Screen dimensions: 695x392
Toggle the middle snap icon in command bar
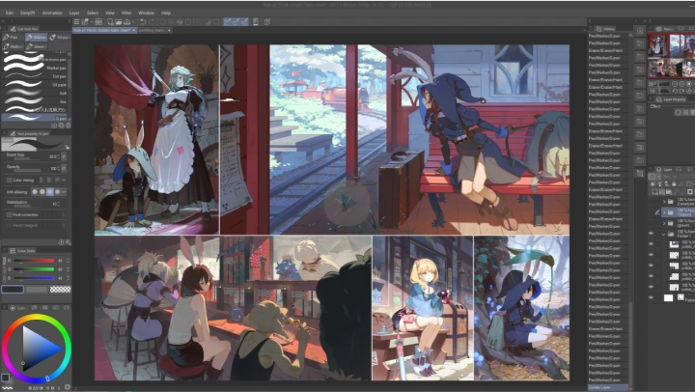click(236, 22)
